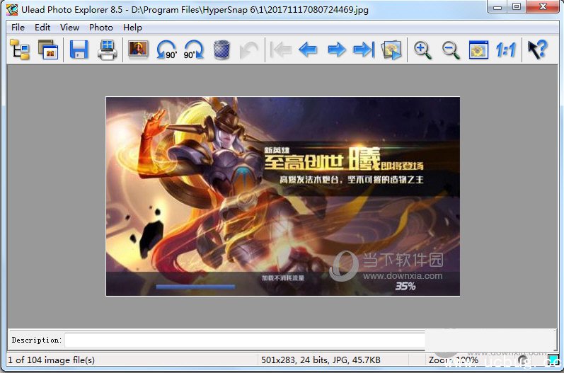The width and height of the screenshot is (564, 373).
Task: Rotate image 90 degrees clockwise
Action: point(193,50)
